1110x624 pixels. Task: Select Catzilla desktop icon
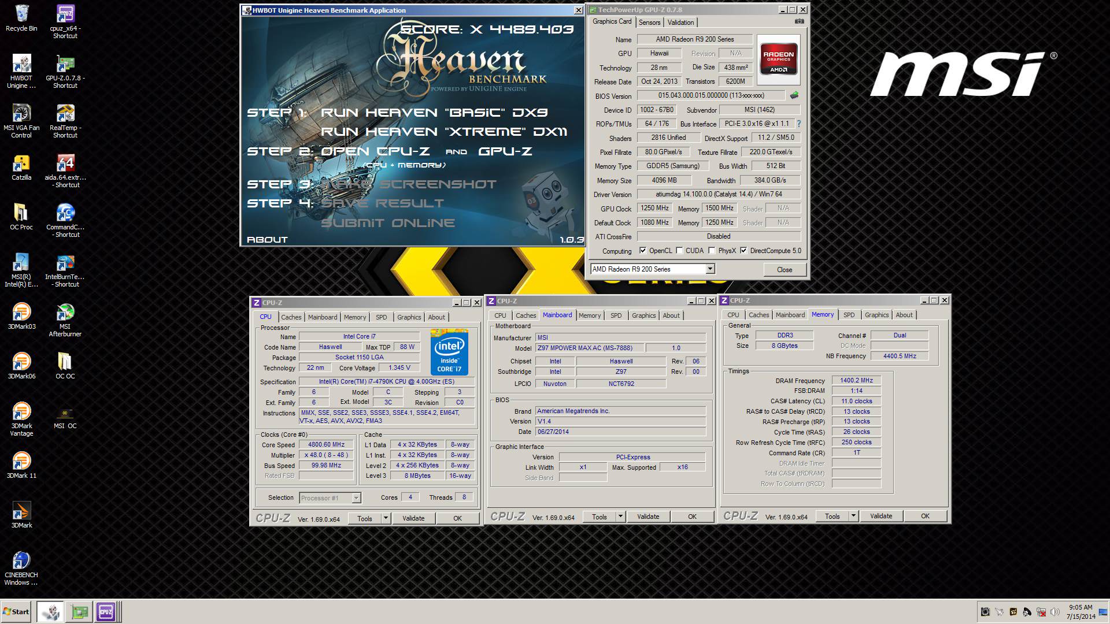click(x=21, y=168)
